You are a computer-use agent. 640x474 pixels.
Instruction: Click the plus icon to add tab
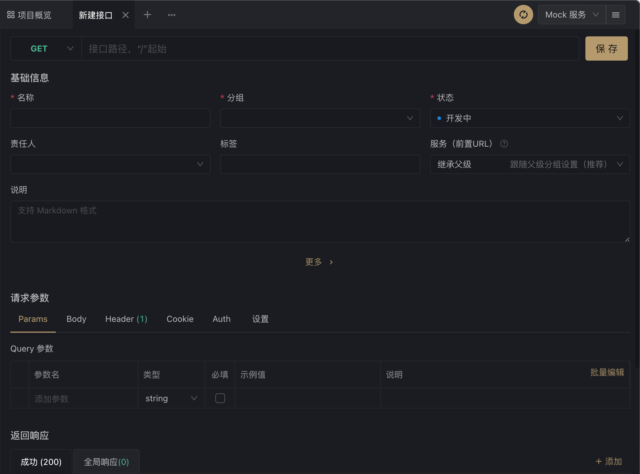[147, 15]
